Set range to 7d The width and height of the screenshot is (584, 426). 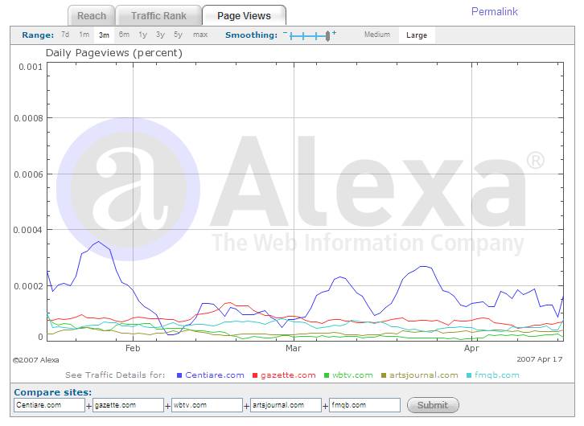65,35
